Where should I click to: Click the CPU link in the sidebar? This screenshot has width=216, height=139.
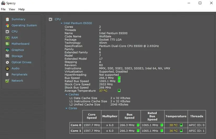(14, 31)
